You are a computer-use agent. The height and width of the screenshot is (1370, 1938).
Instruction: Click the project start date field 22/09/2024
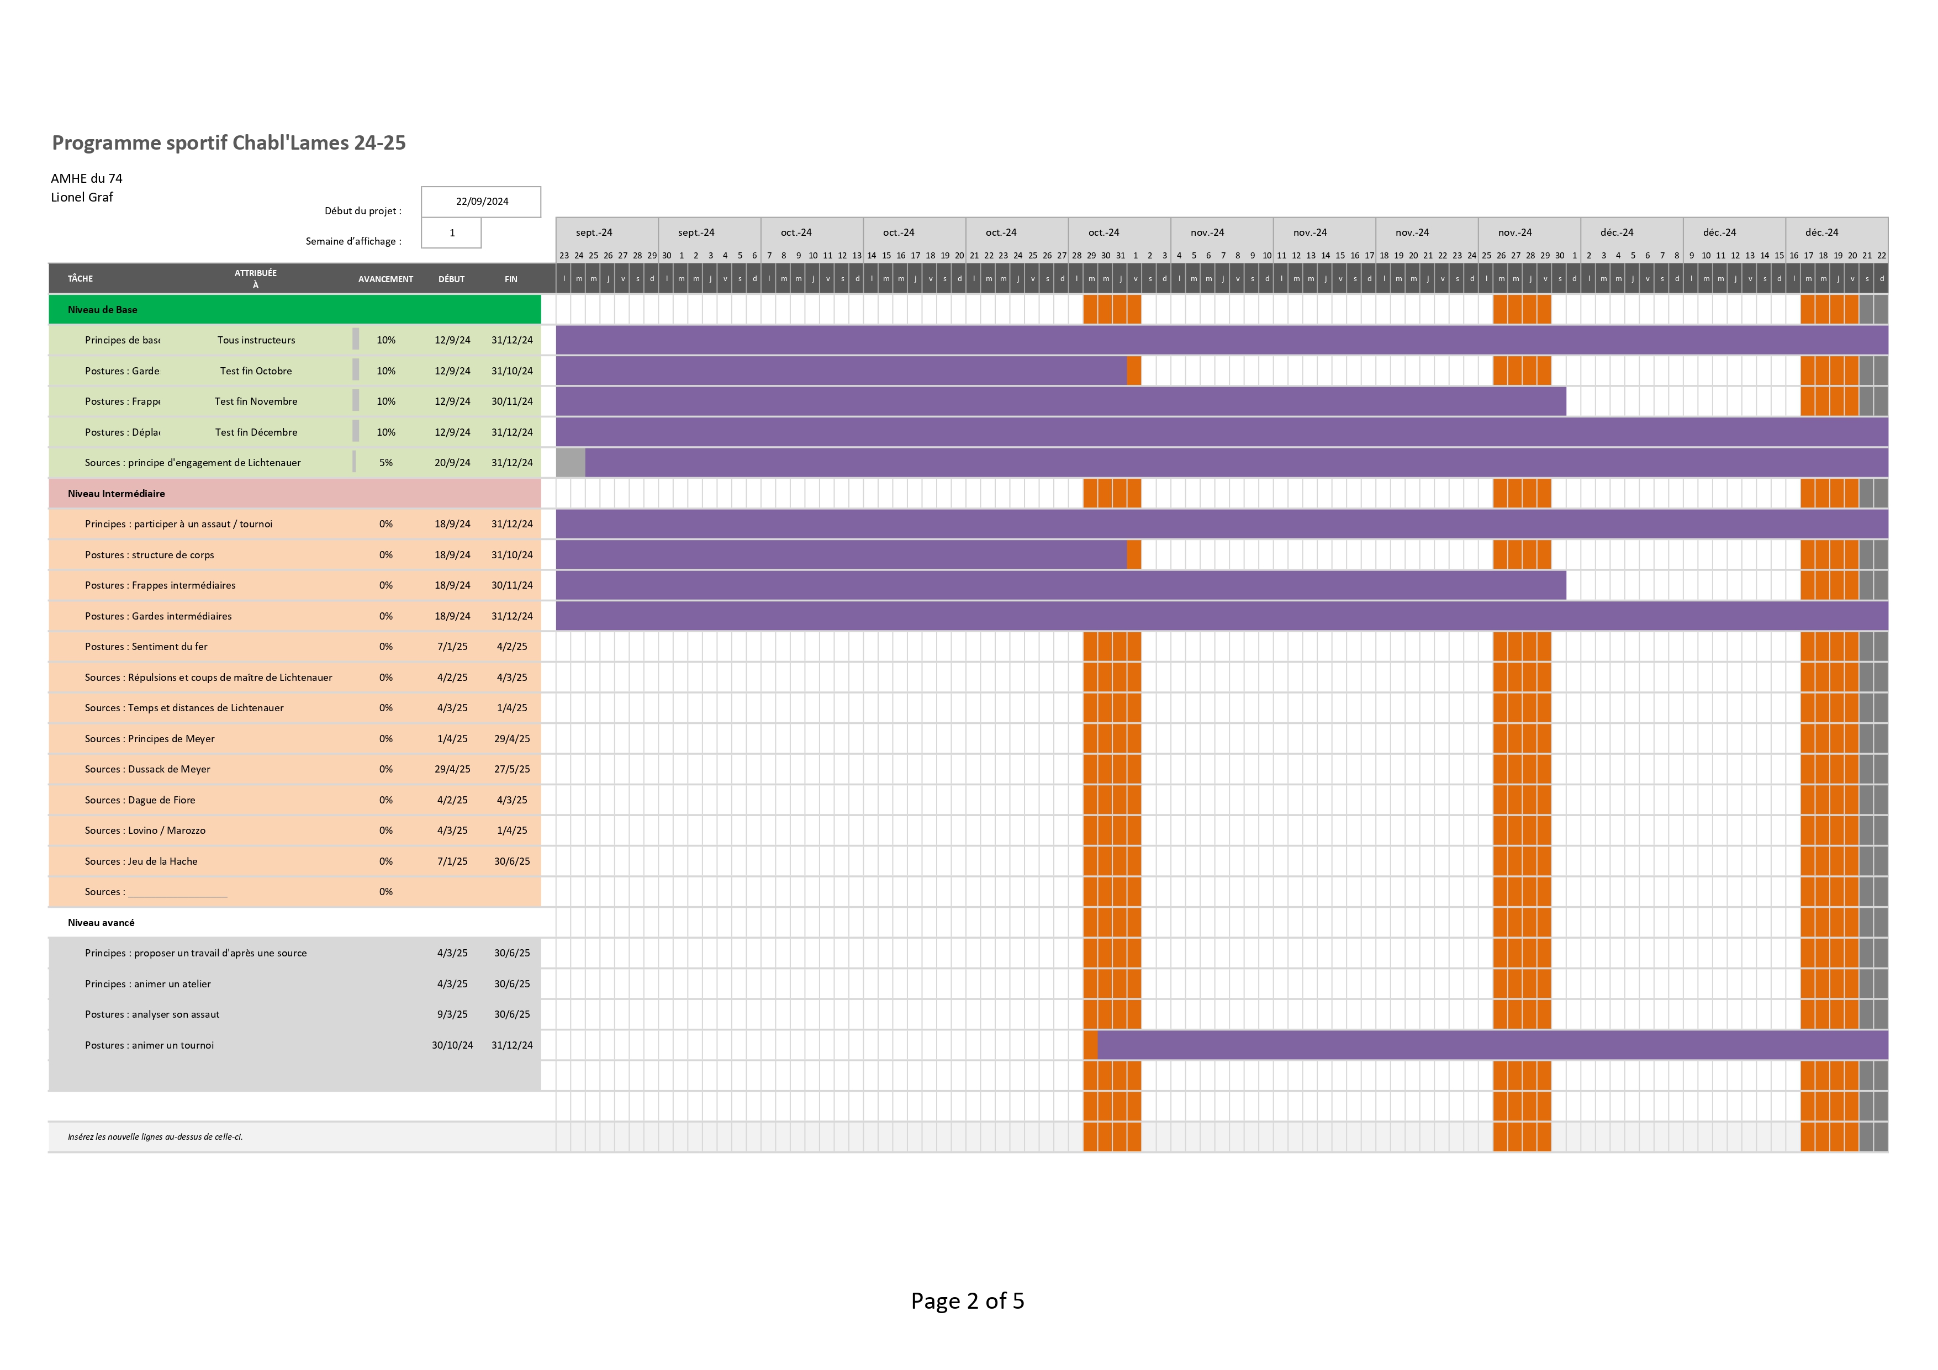[481, 202]
